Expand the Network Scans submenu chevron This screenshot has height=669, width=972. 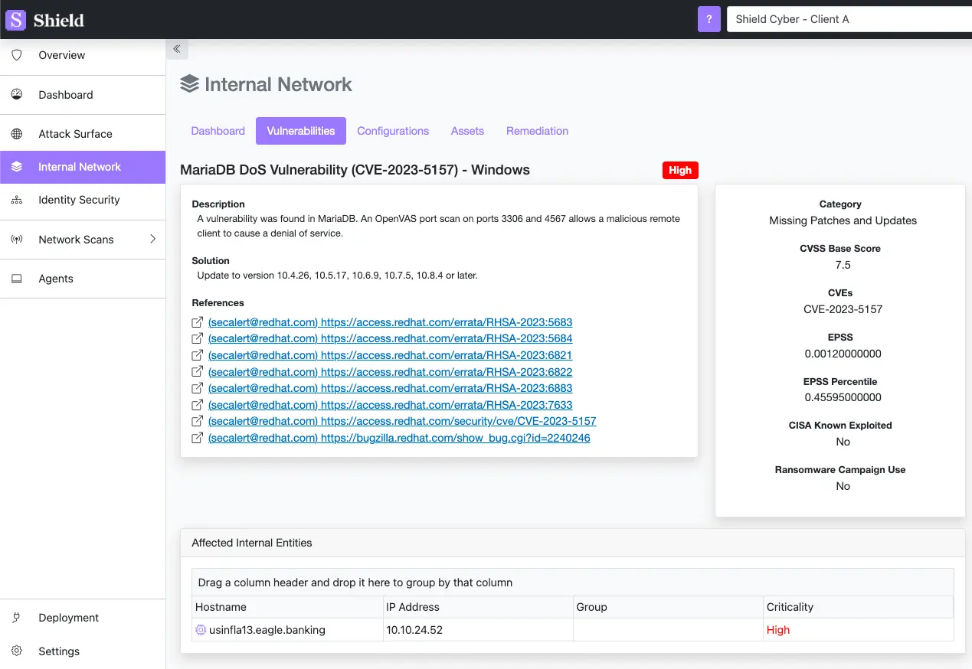(152, 239)
